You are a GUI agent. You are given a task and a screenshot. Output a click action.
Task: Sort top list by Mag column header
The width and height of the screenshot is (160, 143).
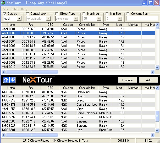coord(119,25)
